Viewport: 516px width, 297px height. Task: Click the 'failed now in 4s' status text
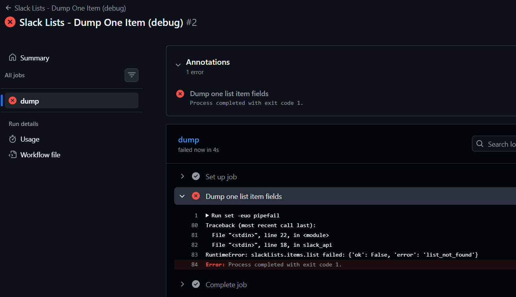click(198, 149)
